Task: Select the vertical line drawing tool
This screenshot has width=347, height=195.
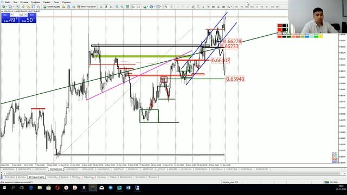Action: point(178,6)
